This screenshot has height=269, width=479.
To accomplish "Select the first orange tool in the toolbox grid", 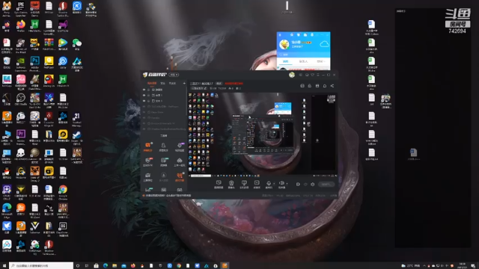I will [148, 146].
